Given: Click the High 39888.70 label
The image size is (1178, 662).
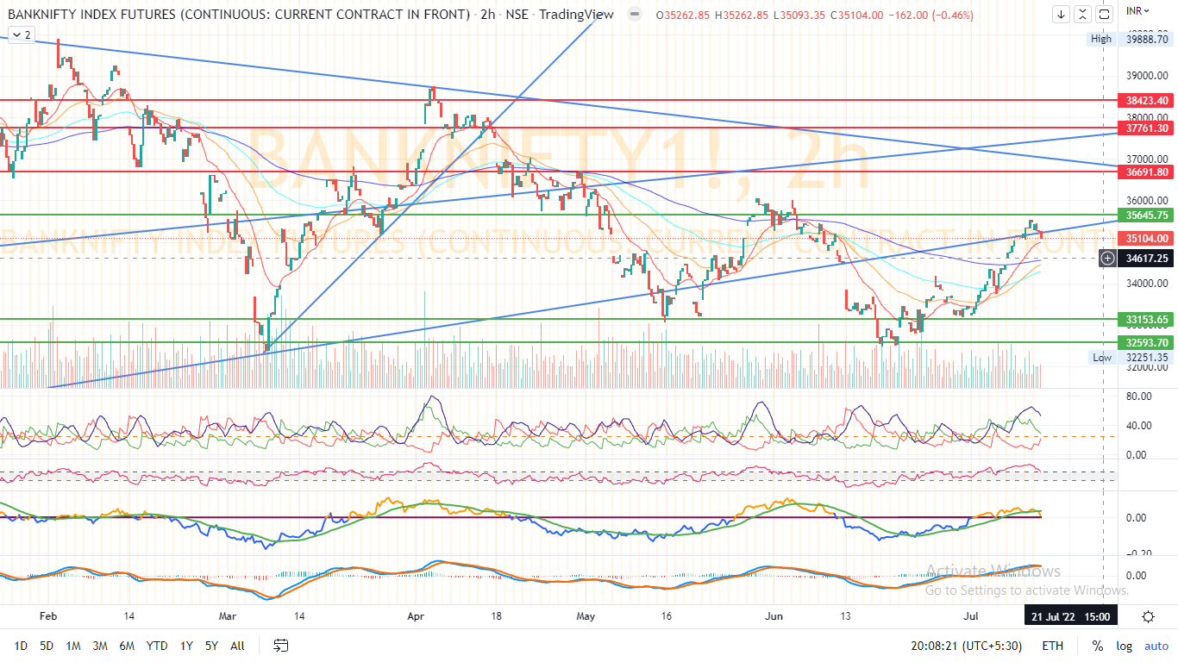Looking at the screenshot, I should click(1130, 39).
